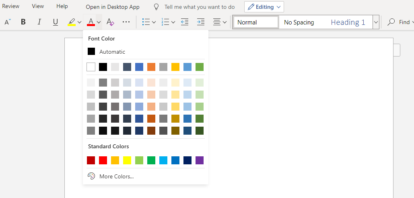Click the Tell me lightbulb icon
The width and height of the screenshot is (414, 198).
(156, 7)
